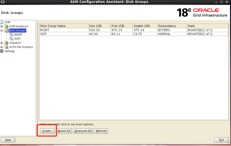
Task: Click the Mount All button
Action: point(64,131)
